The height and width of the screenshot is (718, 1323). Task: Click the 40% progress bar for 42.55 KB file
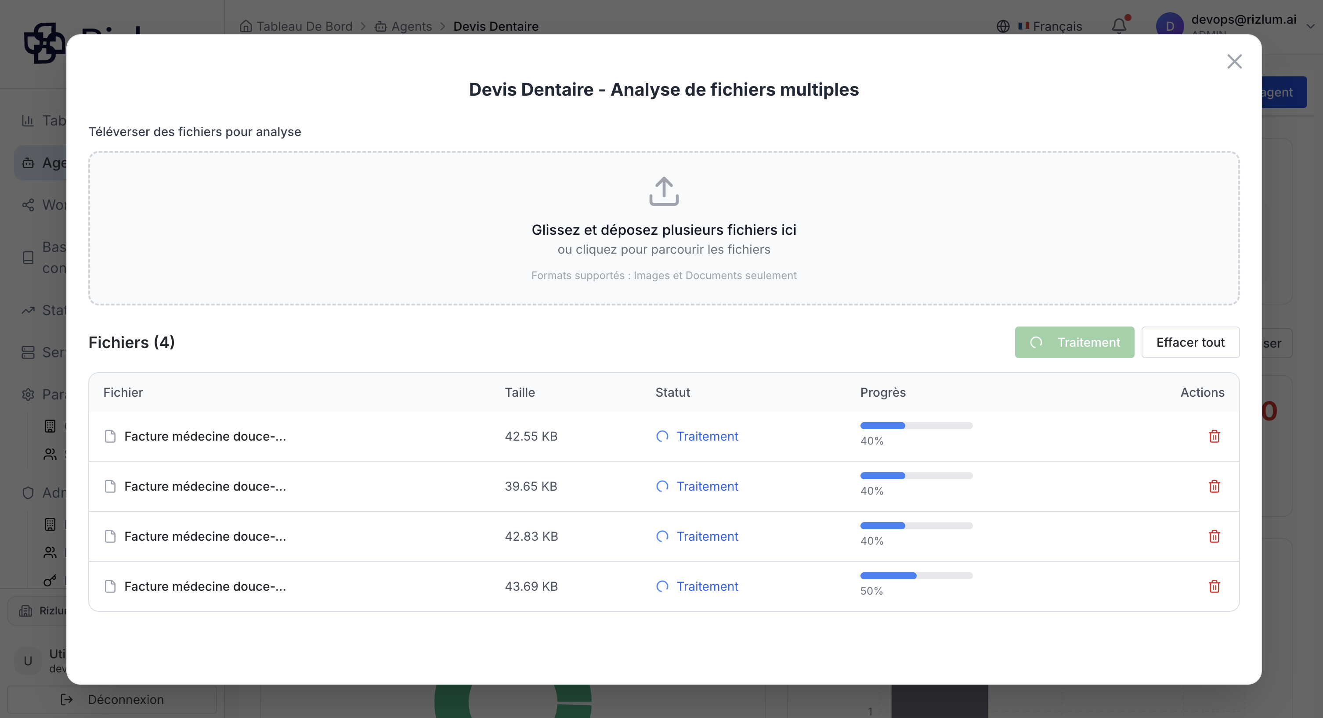(916, 425)
